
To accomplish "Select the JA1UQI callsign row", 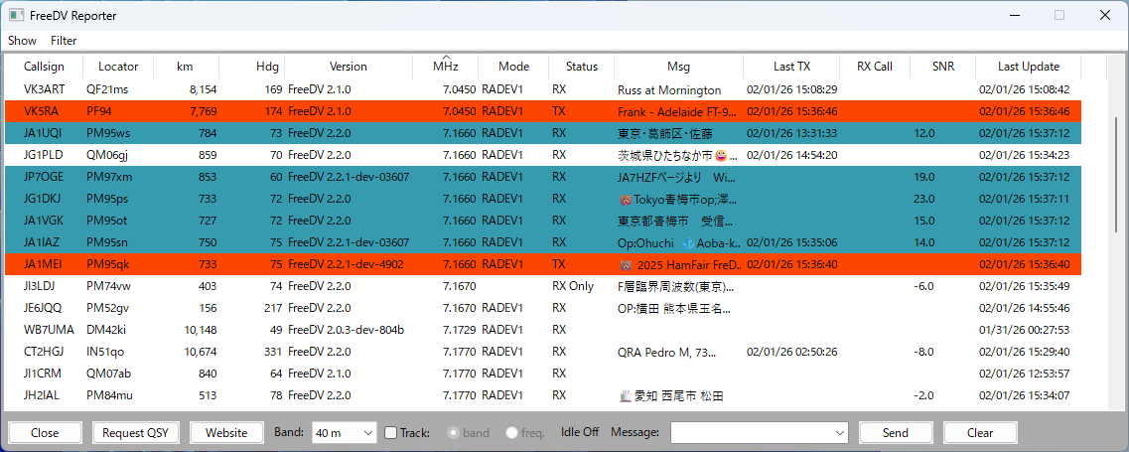I will tap(543, 133).
